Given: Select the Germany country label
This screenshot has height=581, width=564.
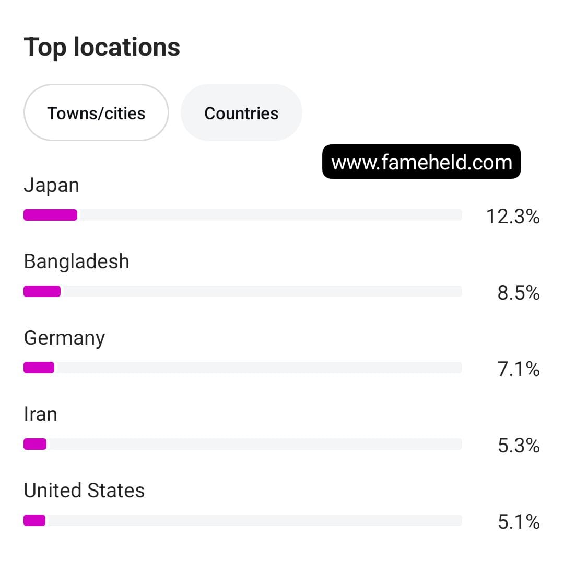Looking at the screenshot, I should point(65,338).
